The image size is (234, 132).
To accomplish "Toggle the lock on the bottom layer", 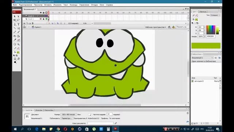I will [44, 19].
